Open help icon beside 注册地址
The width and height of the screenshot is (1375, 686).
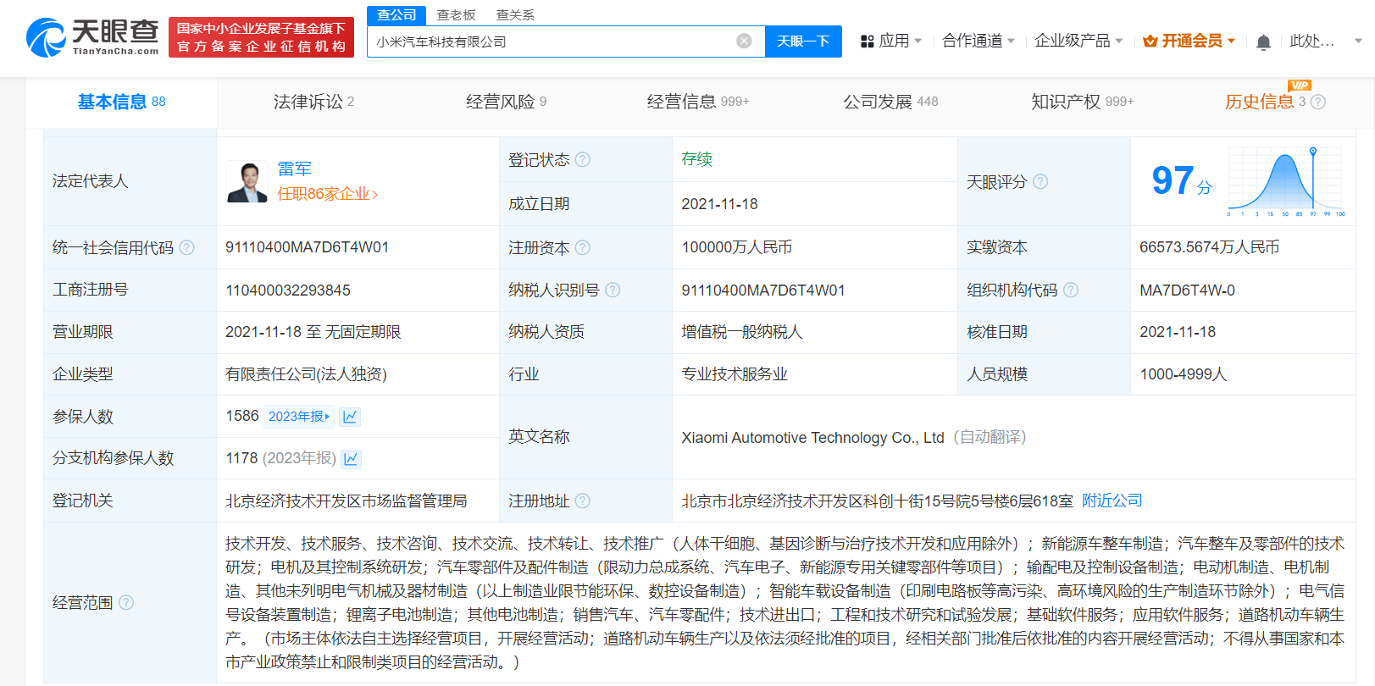click(583, 501)
